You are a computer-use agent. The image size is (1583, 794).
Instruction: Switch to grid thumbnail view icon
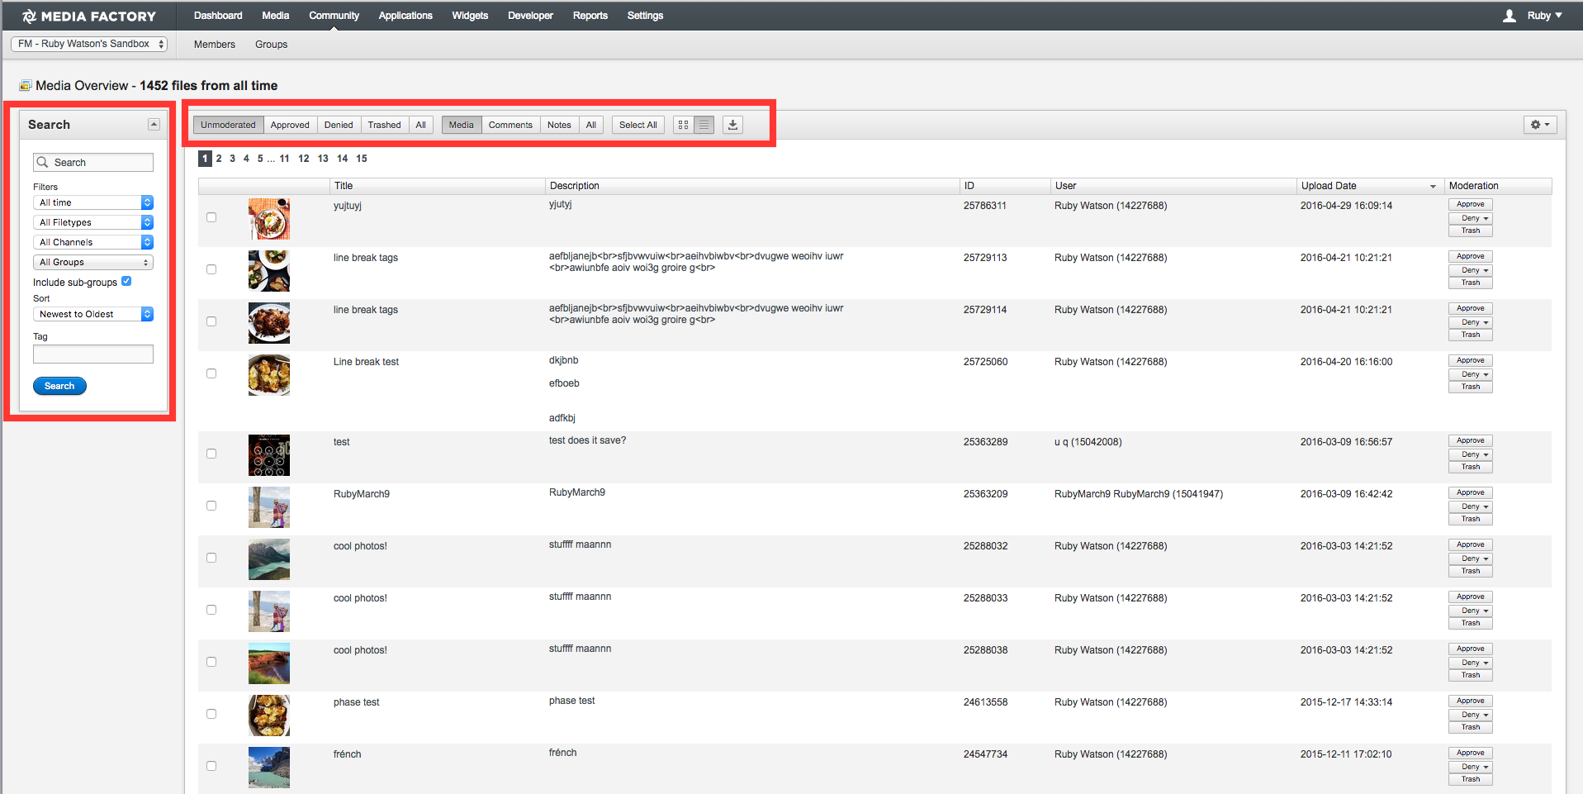click(683, 125)
